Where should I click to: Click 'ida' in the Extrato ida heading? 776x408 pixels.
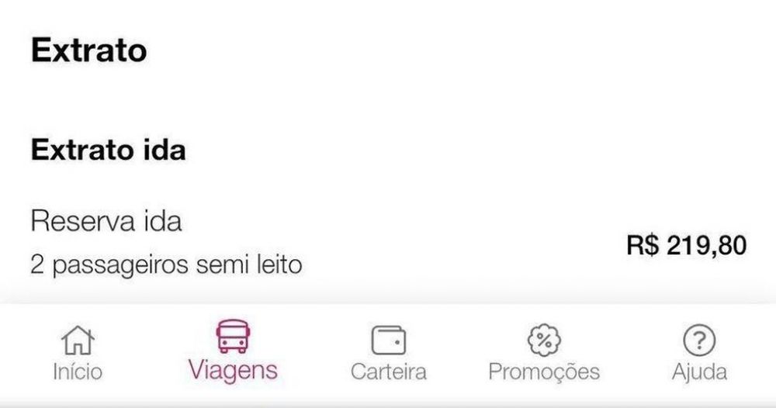pyautogui.click(x=165, y=150)
